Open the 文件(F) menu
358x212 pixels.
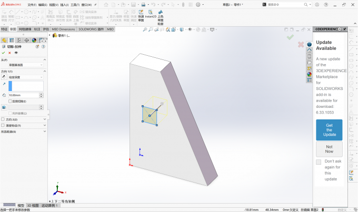(x=32, y=5)
